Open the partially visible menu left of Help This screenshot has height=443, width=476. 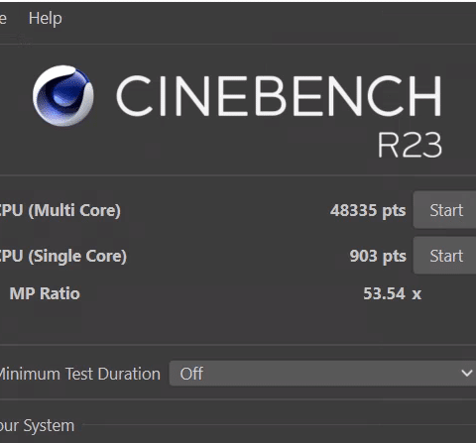pos(3,18)
